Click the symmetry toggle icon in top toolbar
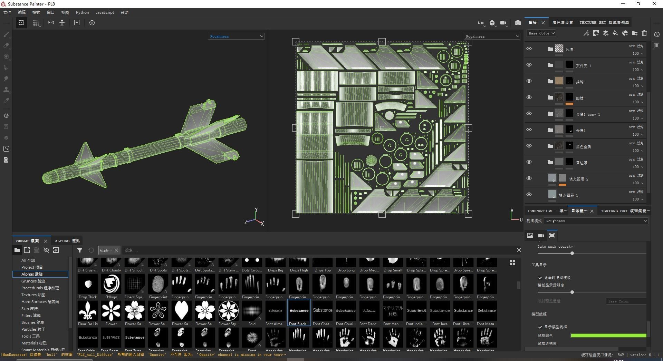This screenshot has height=361, width=663. (51, 23)
